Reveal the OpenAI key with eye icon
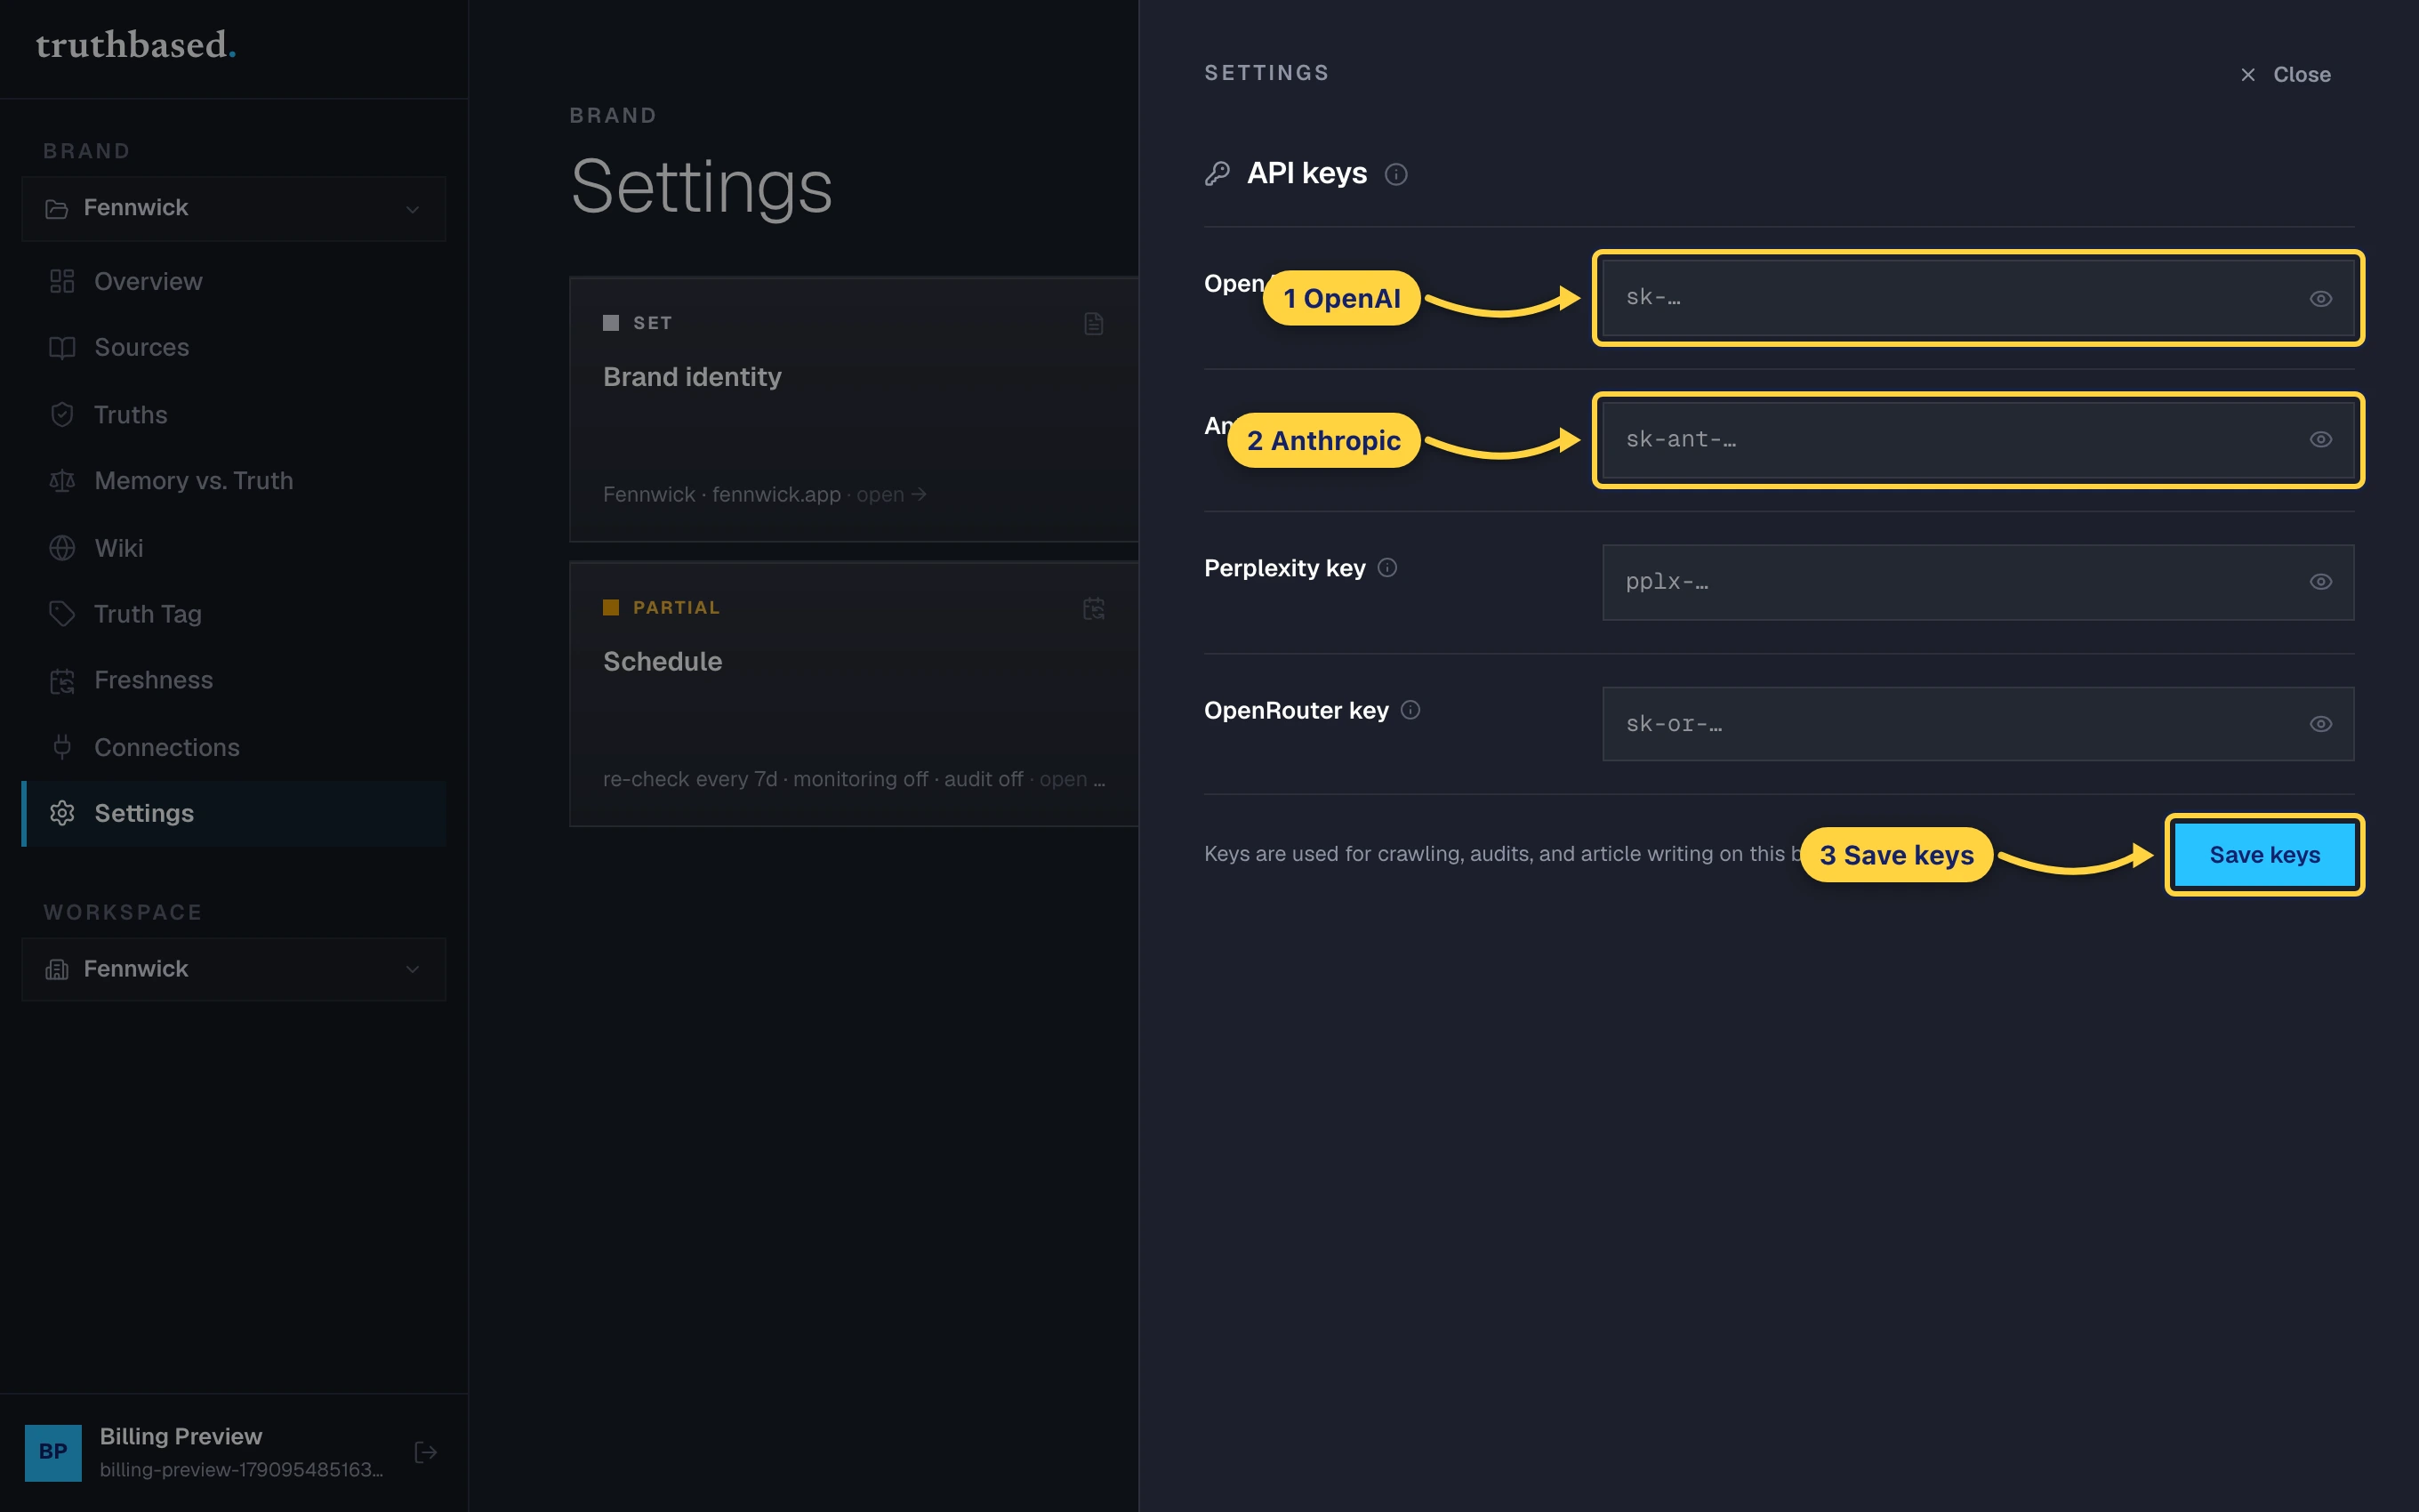The width and height of the screenshot is (2419, 1512). click(x=2321, y=299)
